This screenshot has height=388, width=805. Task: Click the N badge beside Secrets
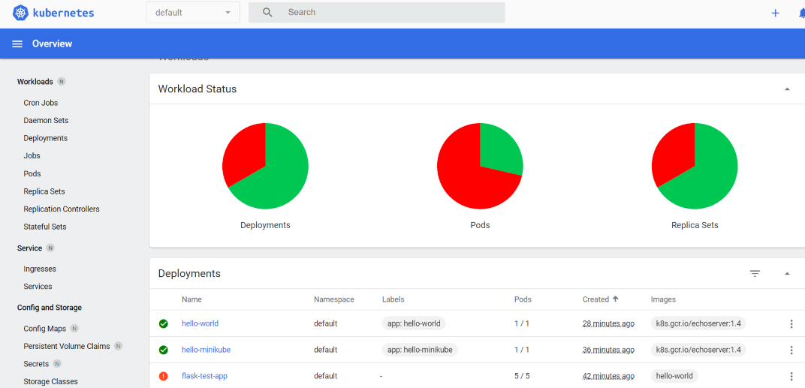57,364
